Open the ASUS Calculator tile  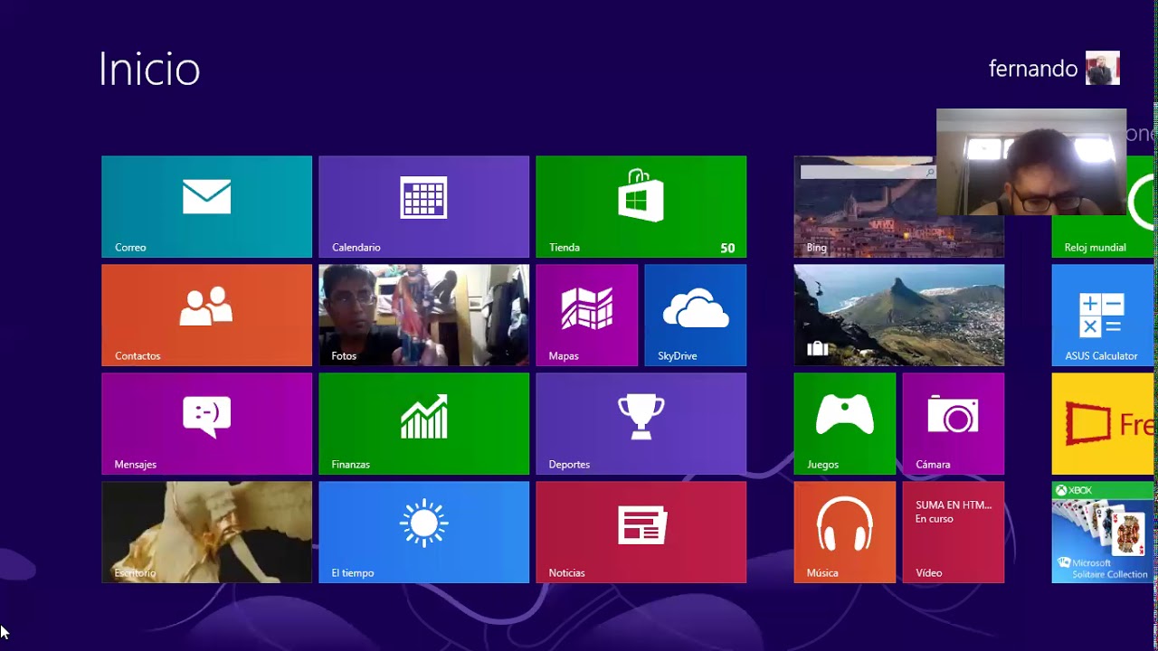pyautogui.click(x=1105, y=315)
